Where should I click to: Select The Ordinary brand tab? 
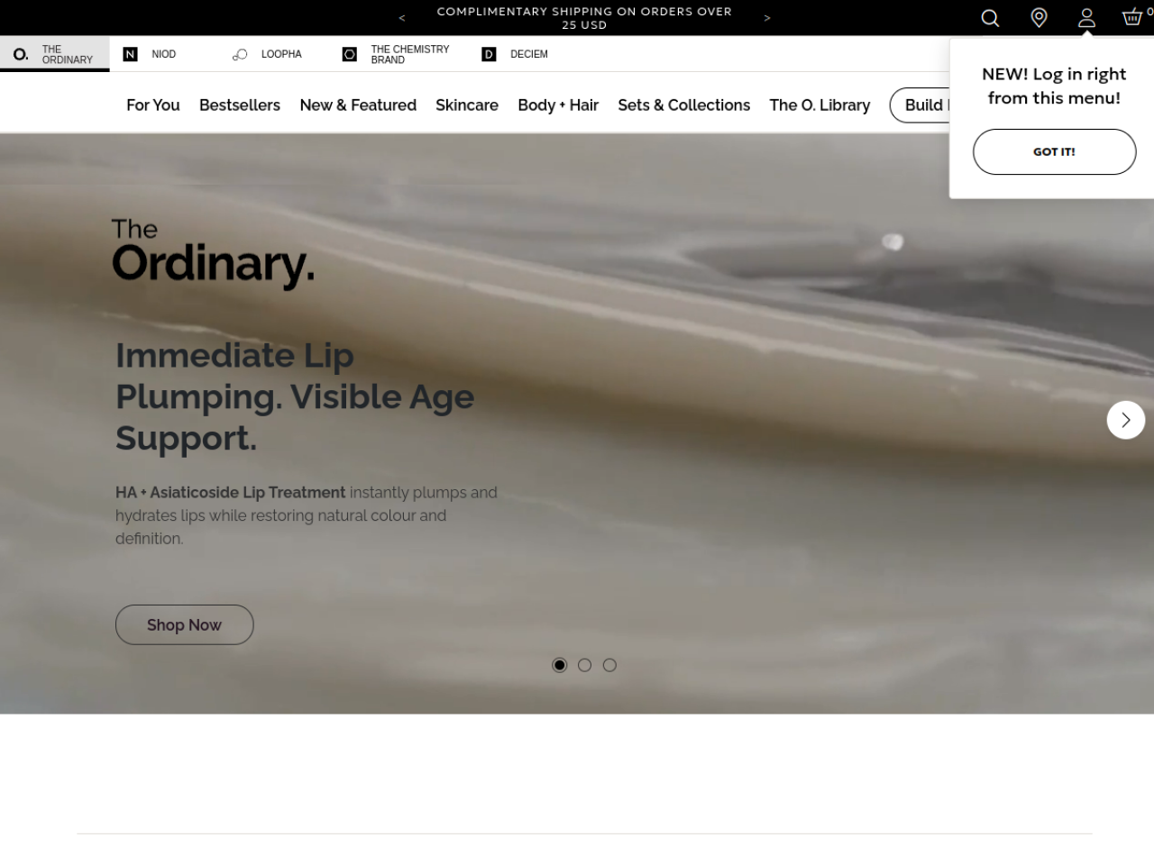click(x=55, y=54)
